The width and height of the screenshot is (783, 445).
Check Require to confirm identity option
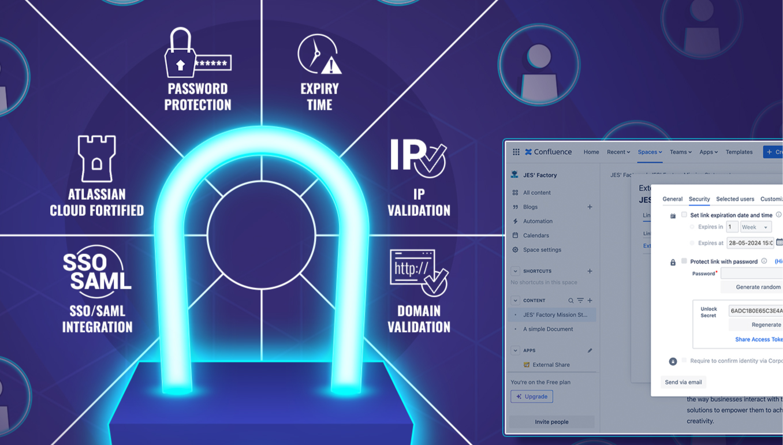click(x=684, y=360)
